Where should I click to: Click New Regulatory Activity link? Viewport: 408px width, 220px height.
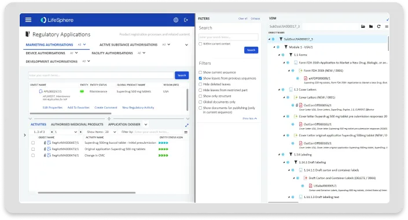pos(138,107)
